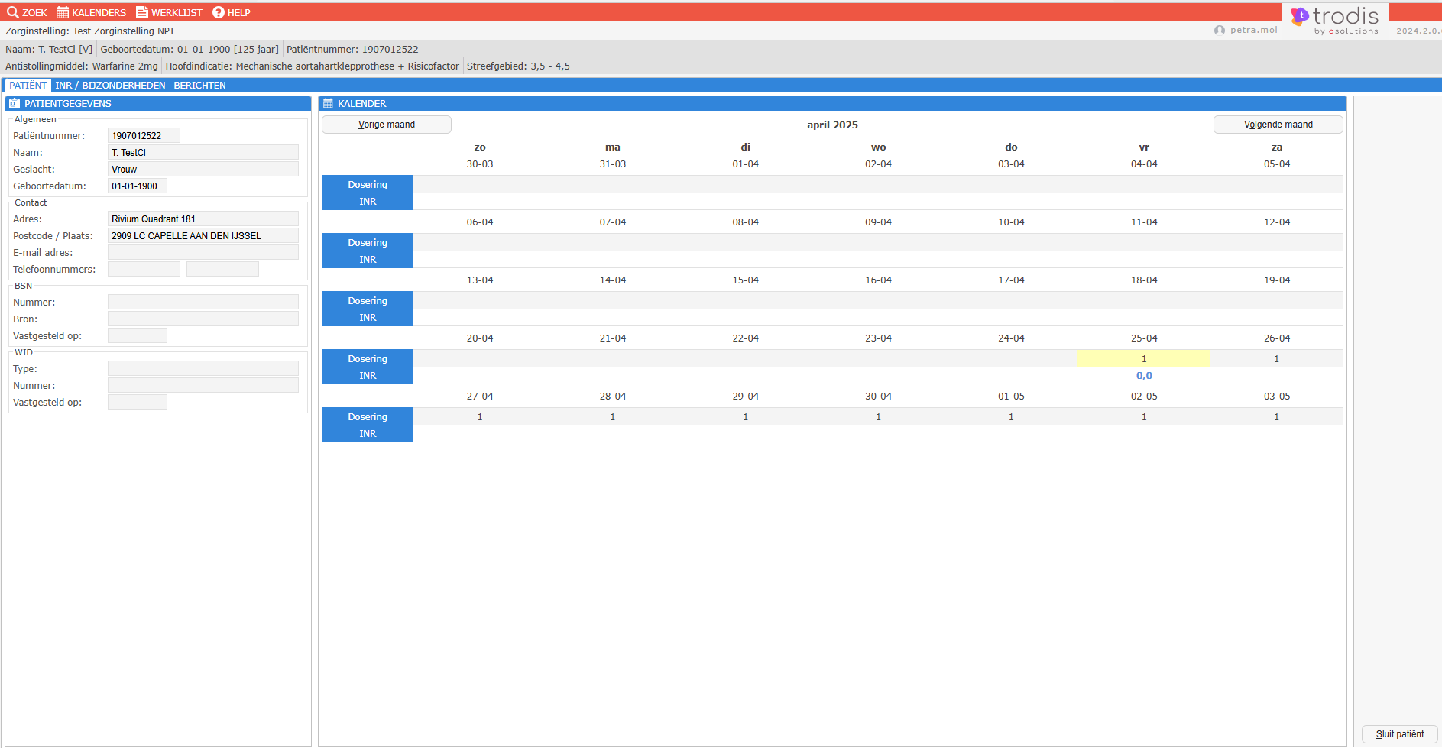Click the Sluit patiënt button
The width and height of the screenshot is (1442, 748).
(x=1400, y=734)
